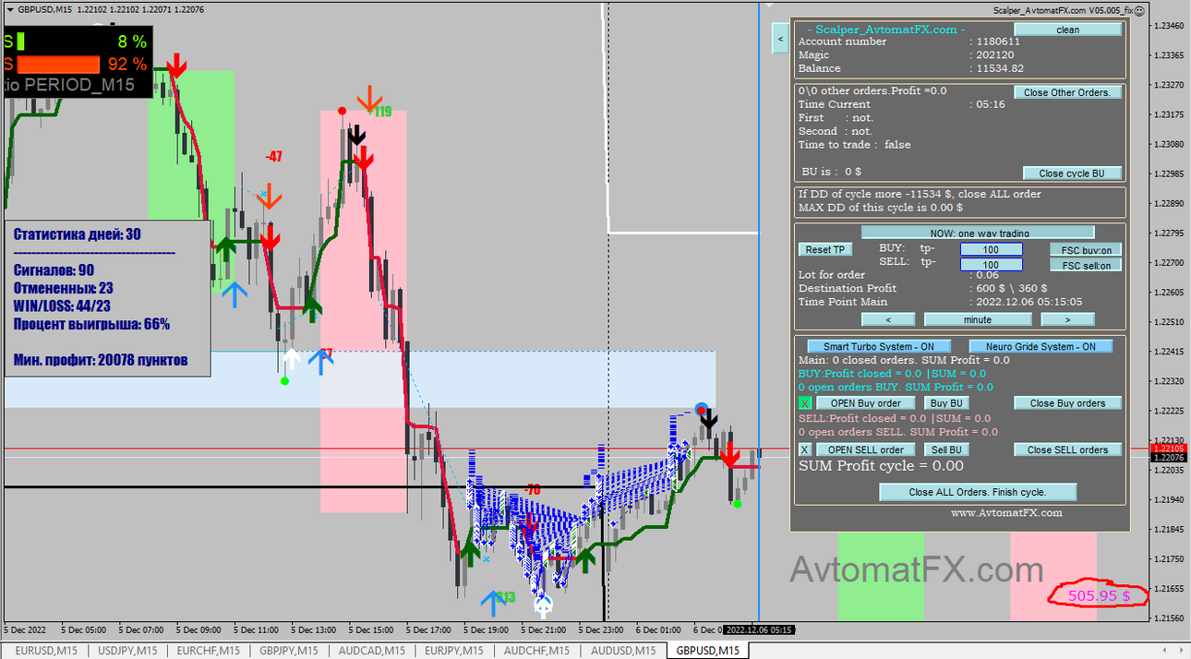Click 'Close Buy orders' button
The width and height of the screenshot is (1191, 659).
pyautogui.click(x=1067, y=402)
